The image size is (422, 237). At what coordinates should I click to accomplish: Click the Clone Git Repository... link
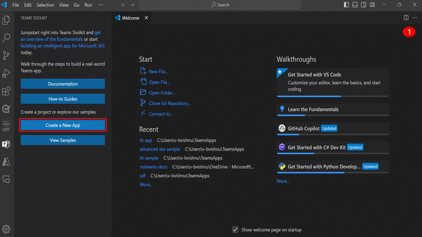pos(170,104)
